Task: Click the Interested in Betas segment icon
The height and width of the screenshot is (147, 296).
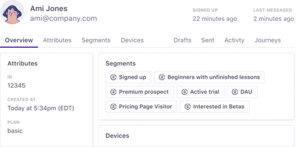Action: coord(188,106)
